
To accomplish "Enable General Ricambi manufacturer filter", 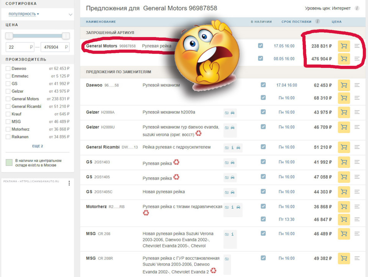I will [x=8, y=106].
